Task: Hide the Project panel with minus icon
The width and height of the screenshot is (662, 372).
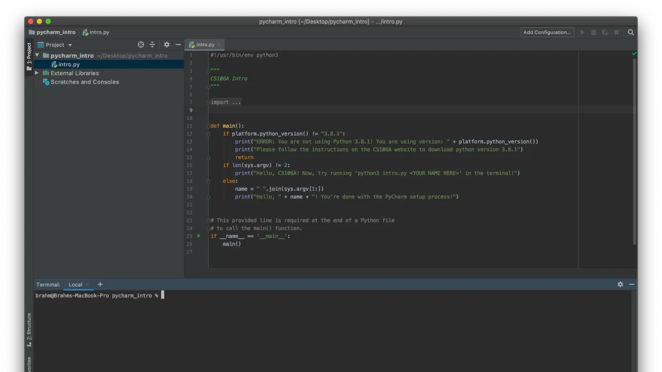Action: click(x=178, y=45)
